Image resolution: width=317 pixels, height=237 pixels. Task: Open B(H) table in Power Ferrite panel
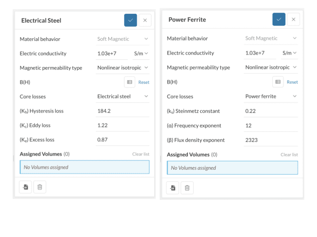[278, 82]
